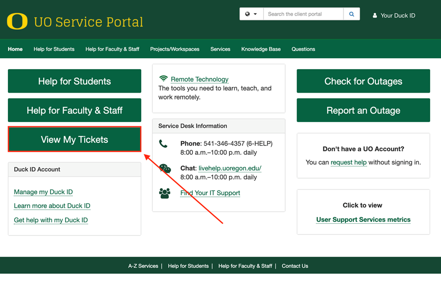Click the Service Desk Information heading

(193, 126)
